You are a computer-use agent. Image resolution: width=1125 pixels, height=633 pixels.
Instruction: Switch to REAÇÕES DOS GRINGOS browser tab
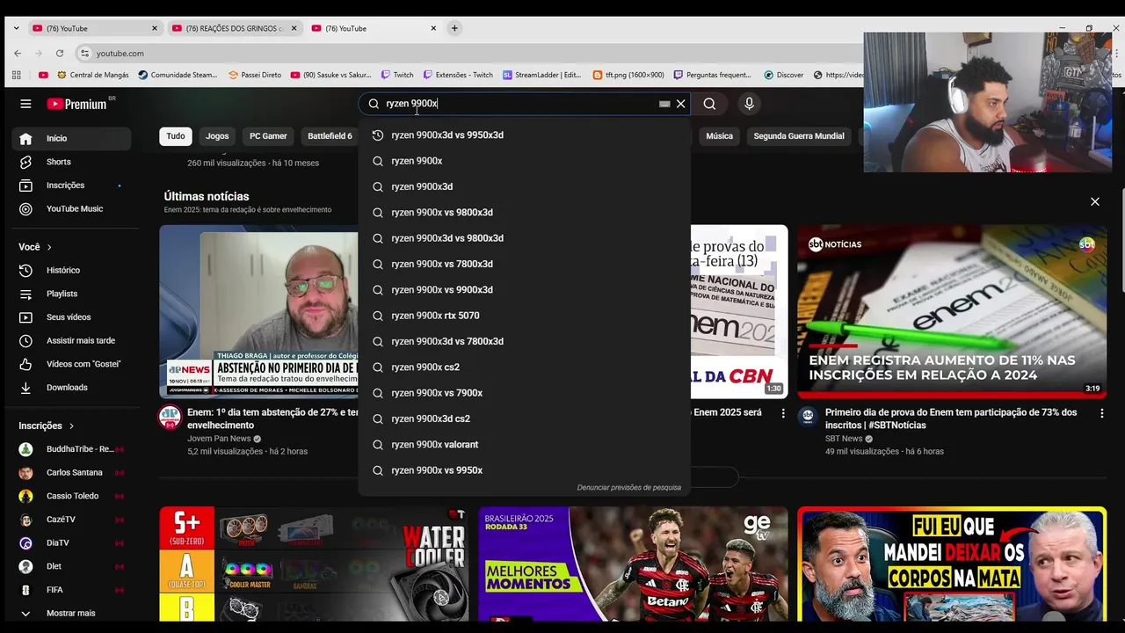point(233,28)
